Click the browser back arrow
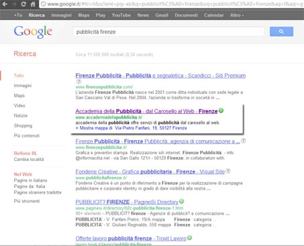Viewport: 304px width, 246px height. [5, 4]
